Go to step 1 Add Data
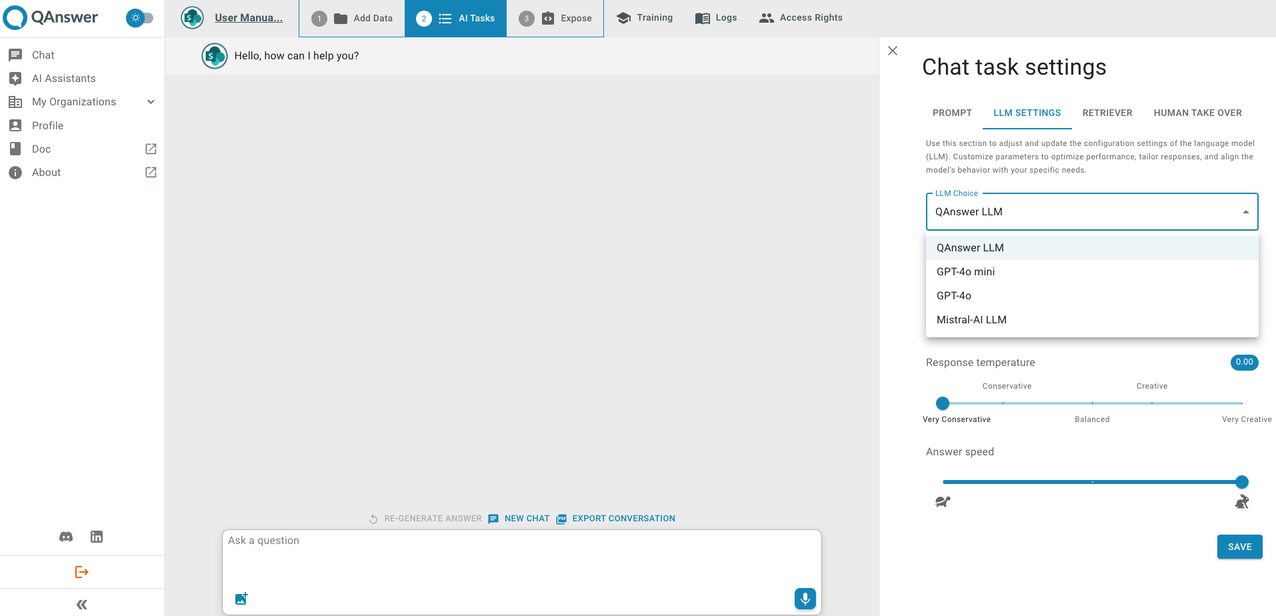Screen dimensions: 1276x616 (x=352, y=18)
